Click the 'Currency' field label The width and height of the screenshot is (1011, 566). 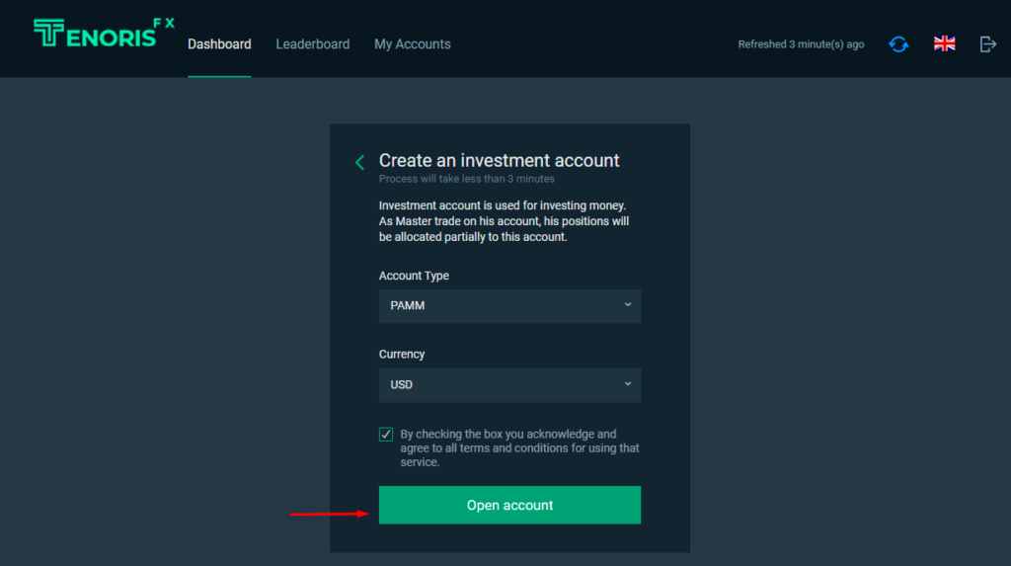[402, 354]
